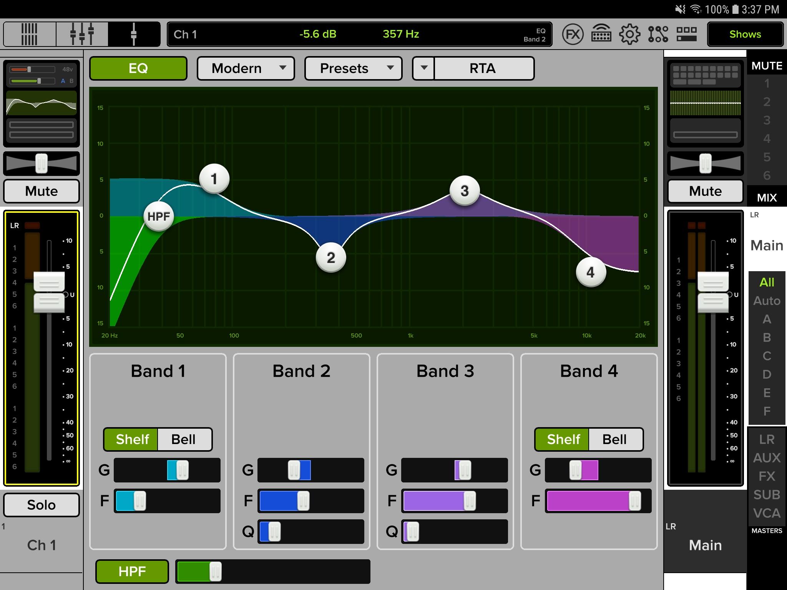Open the Presets dropdown
Viewport: 787px width, 590px height.
[x=354, y=68]
